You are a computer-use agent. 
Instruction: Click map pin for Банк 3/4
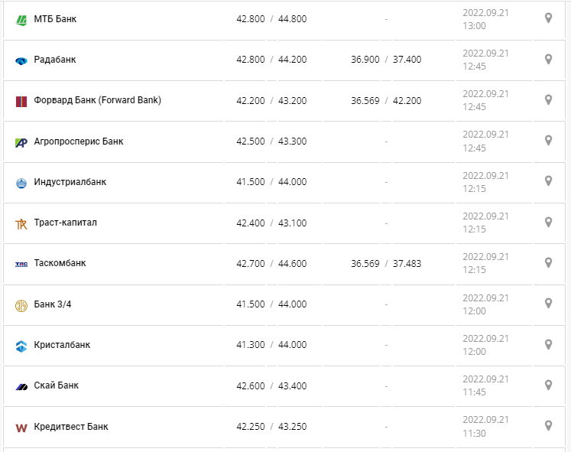pos(548,304)
